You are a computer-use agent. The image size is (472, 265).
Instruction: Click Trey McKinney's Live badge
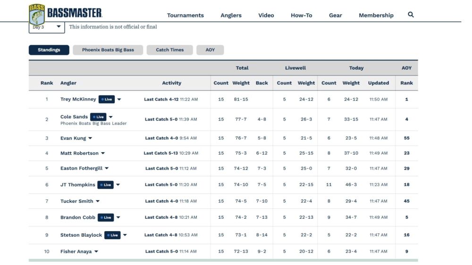tap(107, 99)
